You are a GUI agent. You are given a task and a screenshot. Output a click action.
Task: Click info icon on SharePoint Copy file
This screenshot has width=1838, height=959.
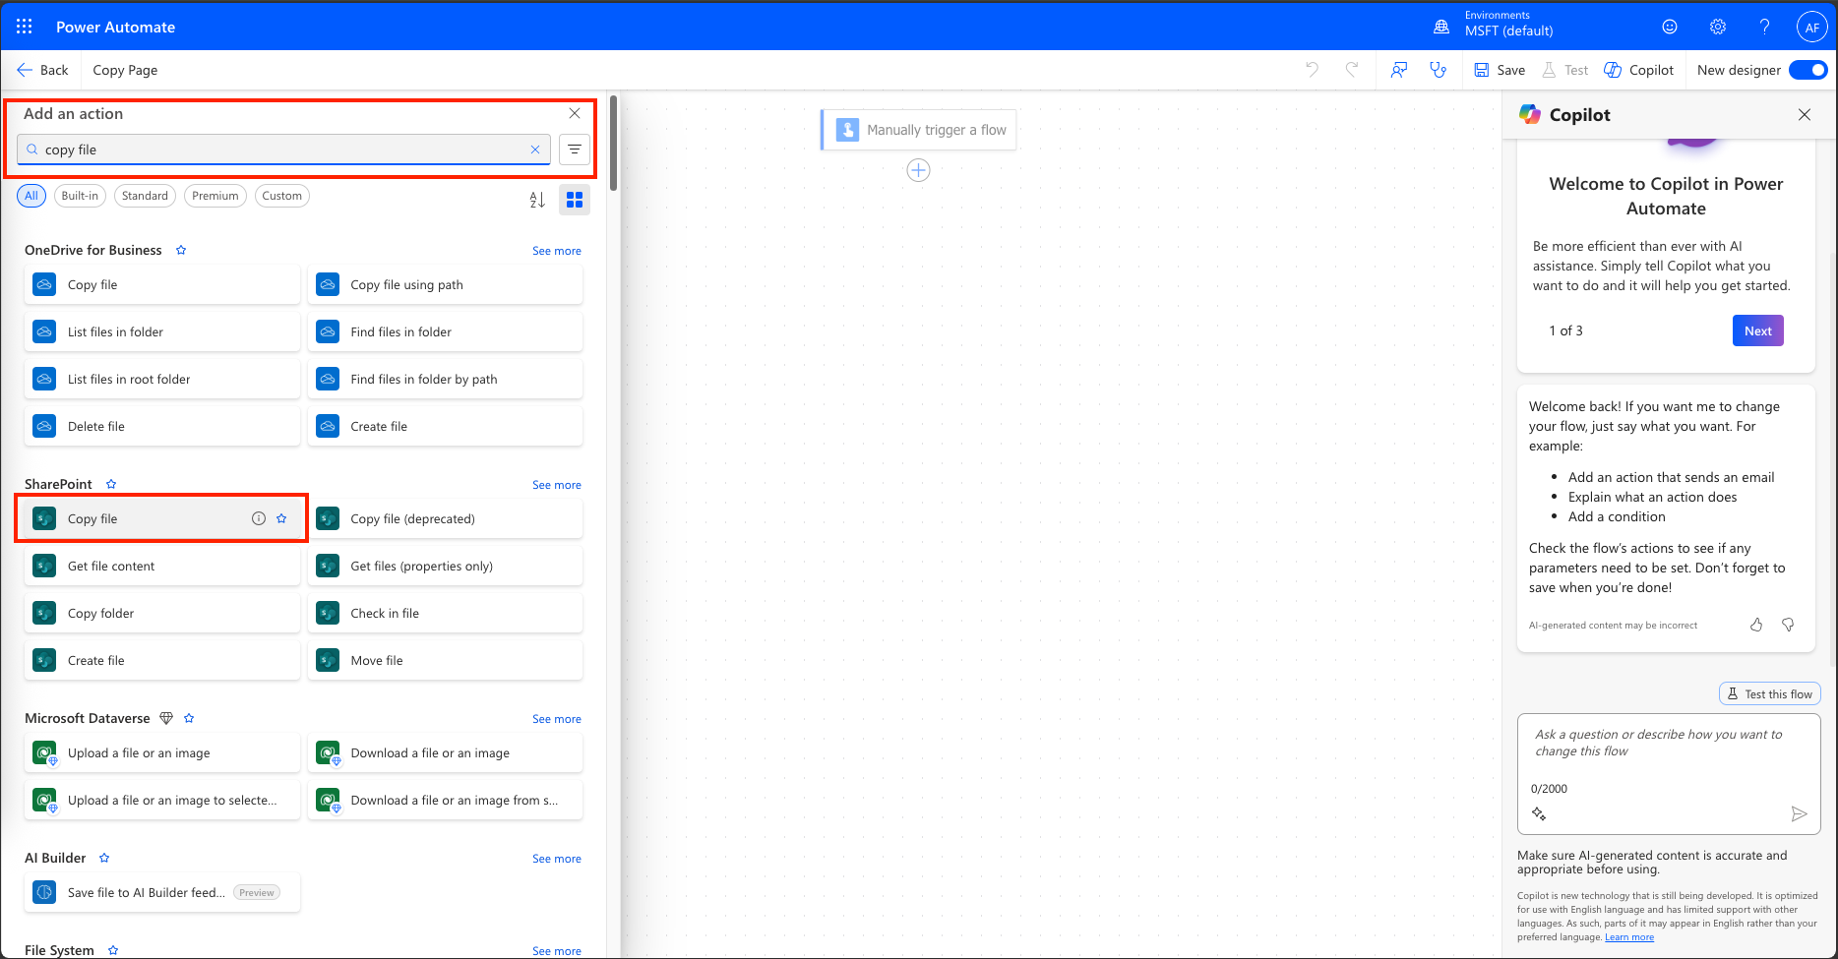259,518
